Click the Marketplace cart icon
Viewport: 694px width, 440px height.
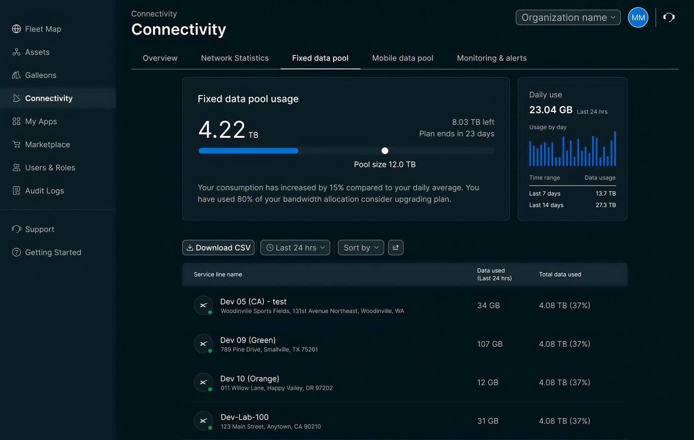click(x=16, y=145)
